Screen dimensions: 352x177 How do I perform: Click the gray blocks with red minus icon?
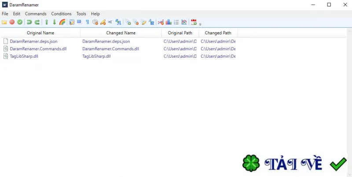(95, 22)
